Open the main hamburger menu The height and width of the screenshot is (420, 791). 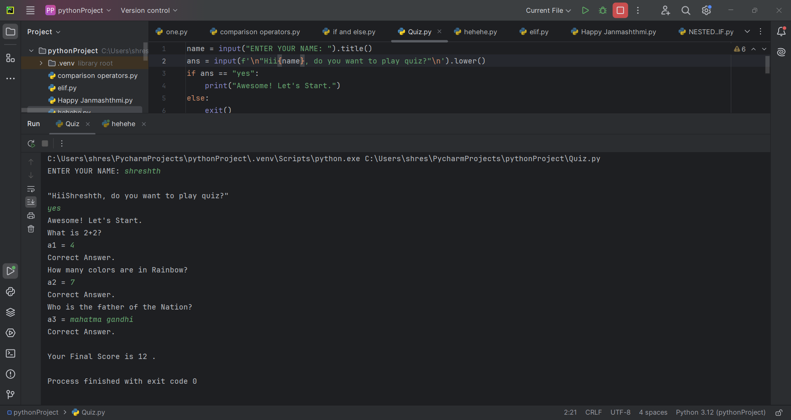click(x=31, y=10)
